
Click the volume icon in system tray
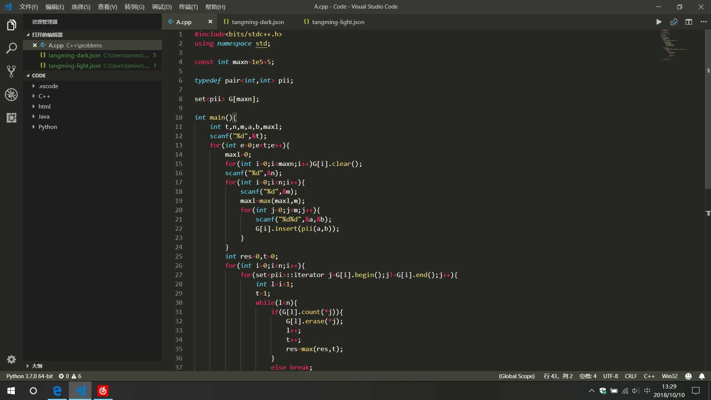pos(636,391)
